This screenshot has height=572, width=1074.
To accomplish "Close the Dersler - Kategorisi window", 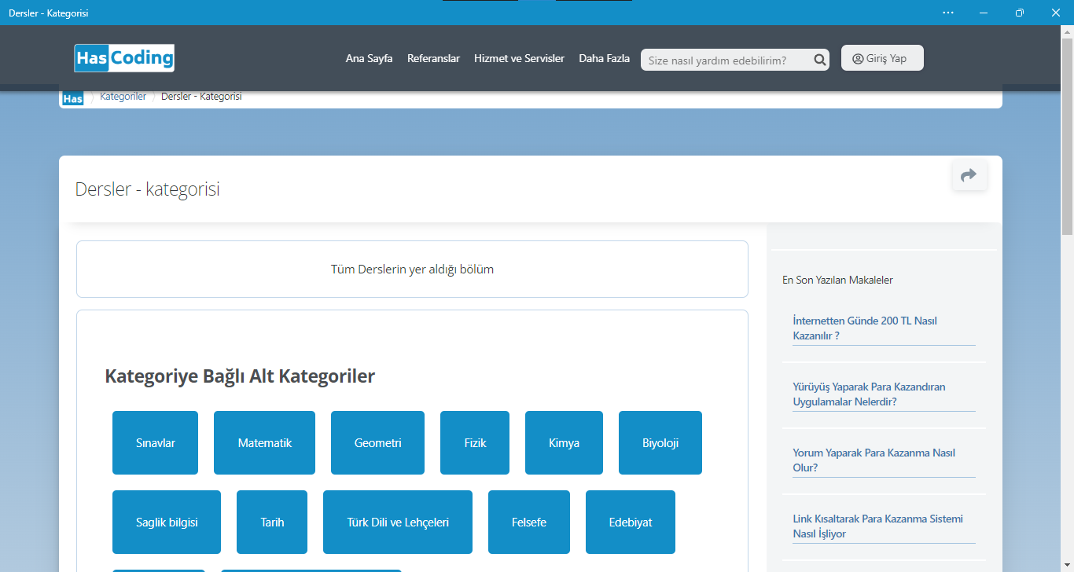I will tap(1056, 13).
